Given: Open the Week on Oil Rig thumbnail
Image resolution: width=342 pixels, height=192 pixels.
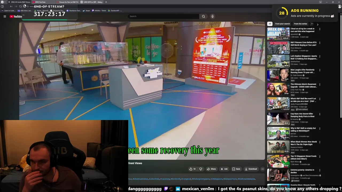Looking at the screenshot, I should 278,33.
